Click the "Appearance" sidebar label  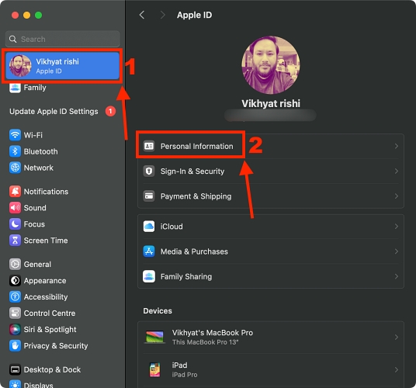[45, 281]
